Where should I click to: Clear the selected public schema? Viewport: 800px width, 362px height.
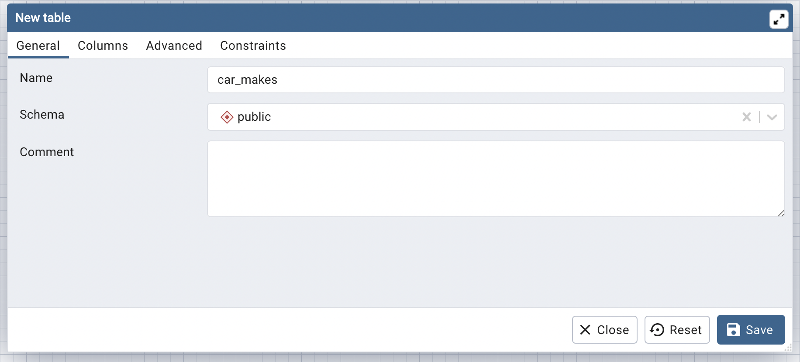746,117
